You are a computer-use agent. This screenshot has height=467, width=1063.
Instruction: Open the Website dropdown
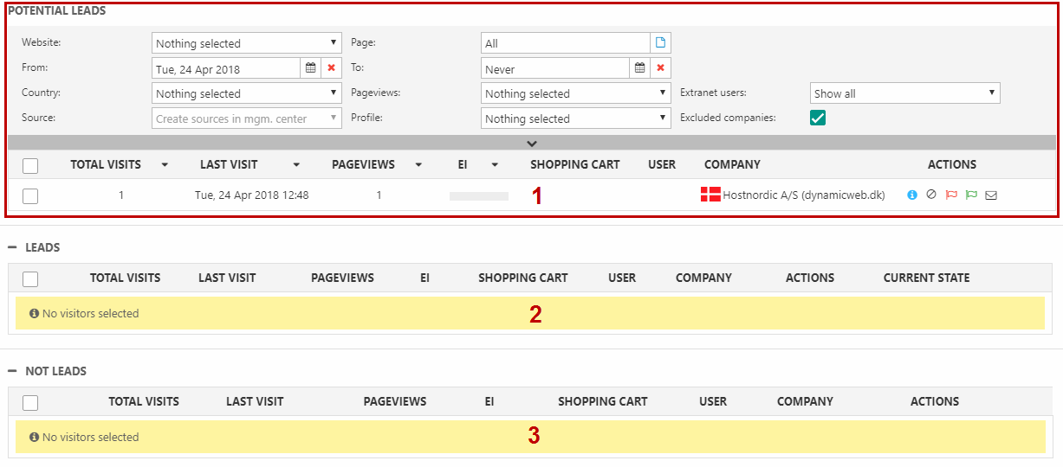[x=247, y=43]
